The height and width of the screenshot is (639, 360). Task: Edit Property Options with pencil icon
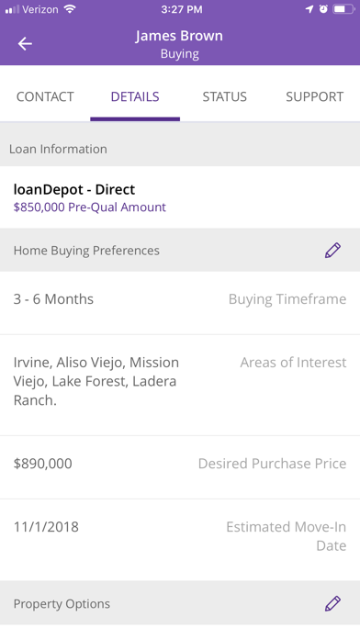[x=332, y=603]
